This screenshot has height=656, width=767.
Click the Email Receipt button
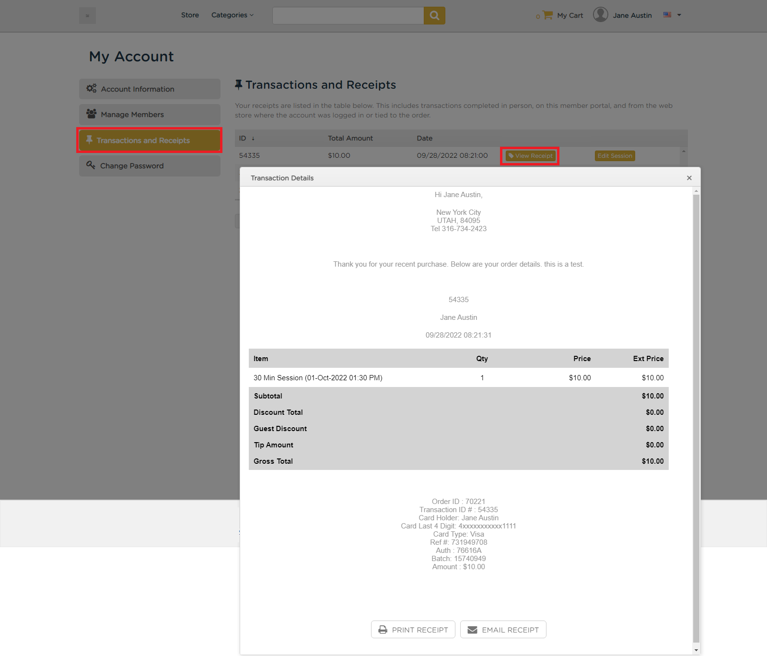[x=503, y=630]
